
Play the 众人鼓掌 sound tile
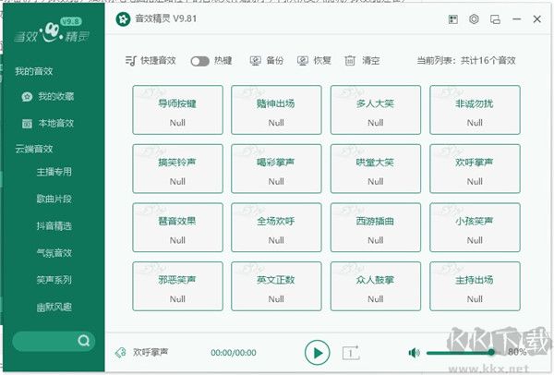point(376,286)
